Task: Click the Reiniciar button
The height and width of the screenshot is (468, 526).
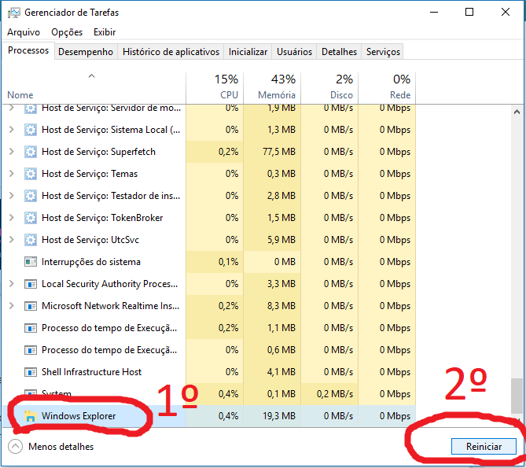Action: point(484,447)
